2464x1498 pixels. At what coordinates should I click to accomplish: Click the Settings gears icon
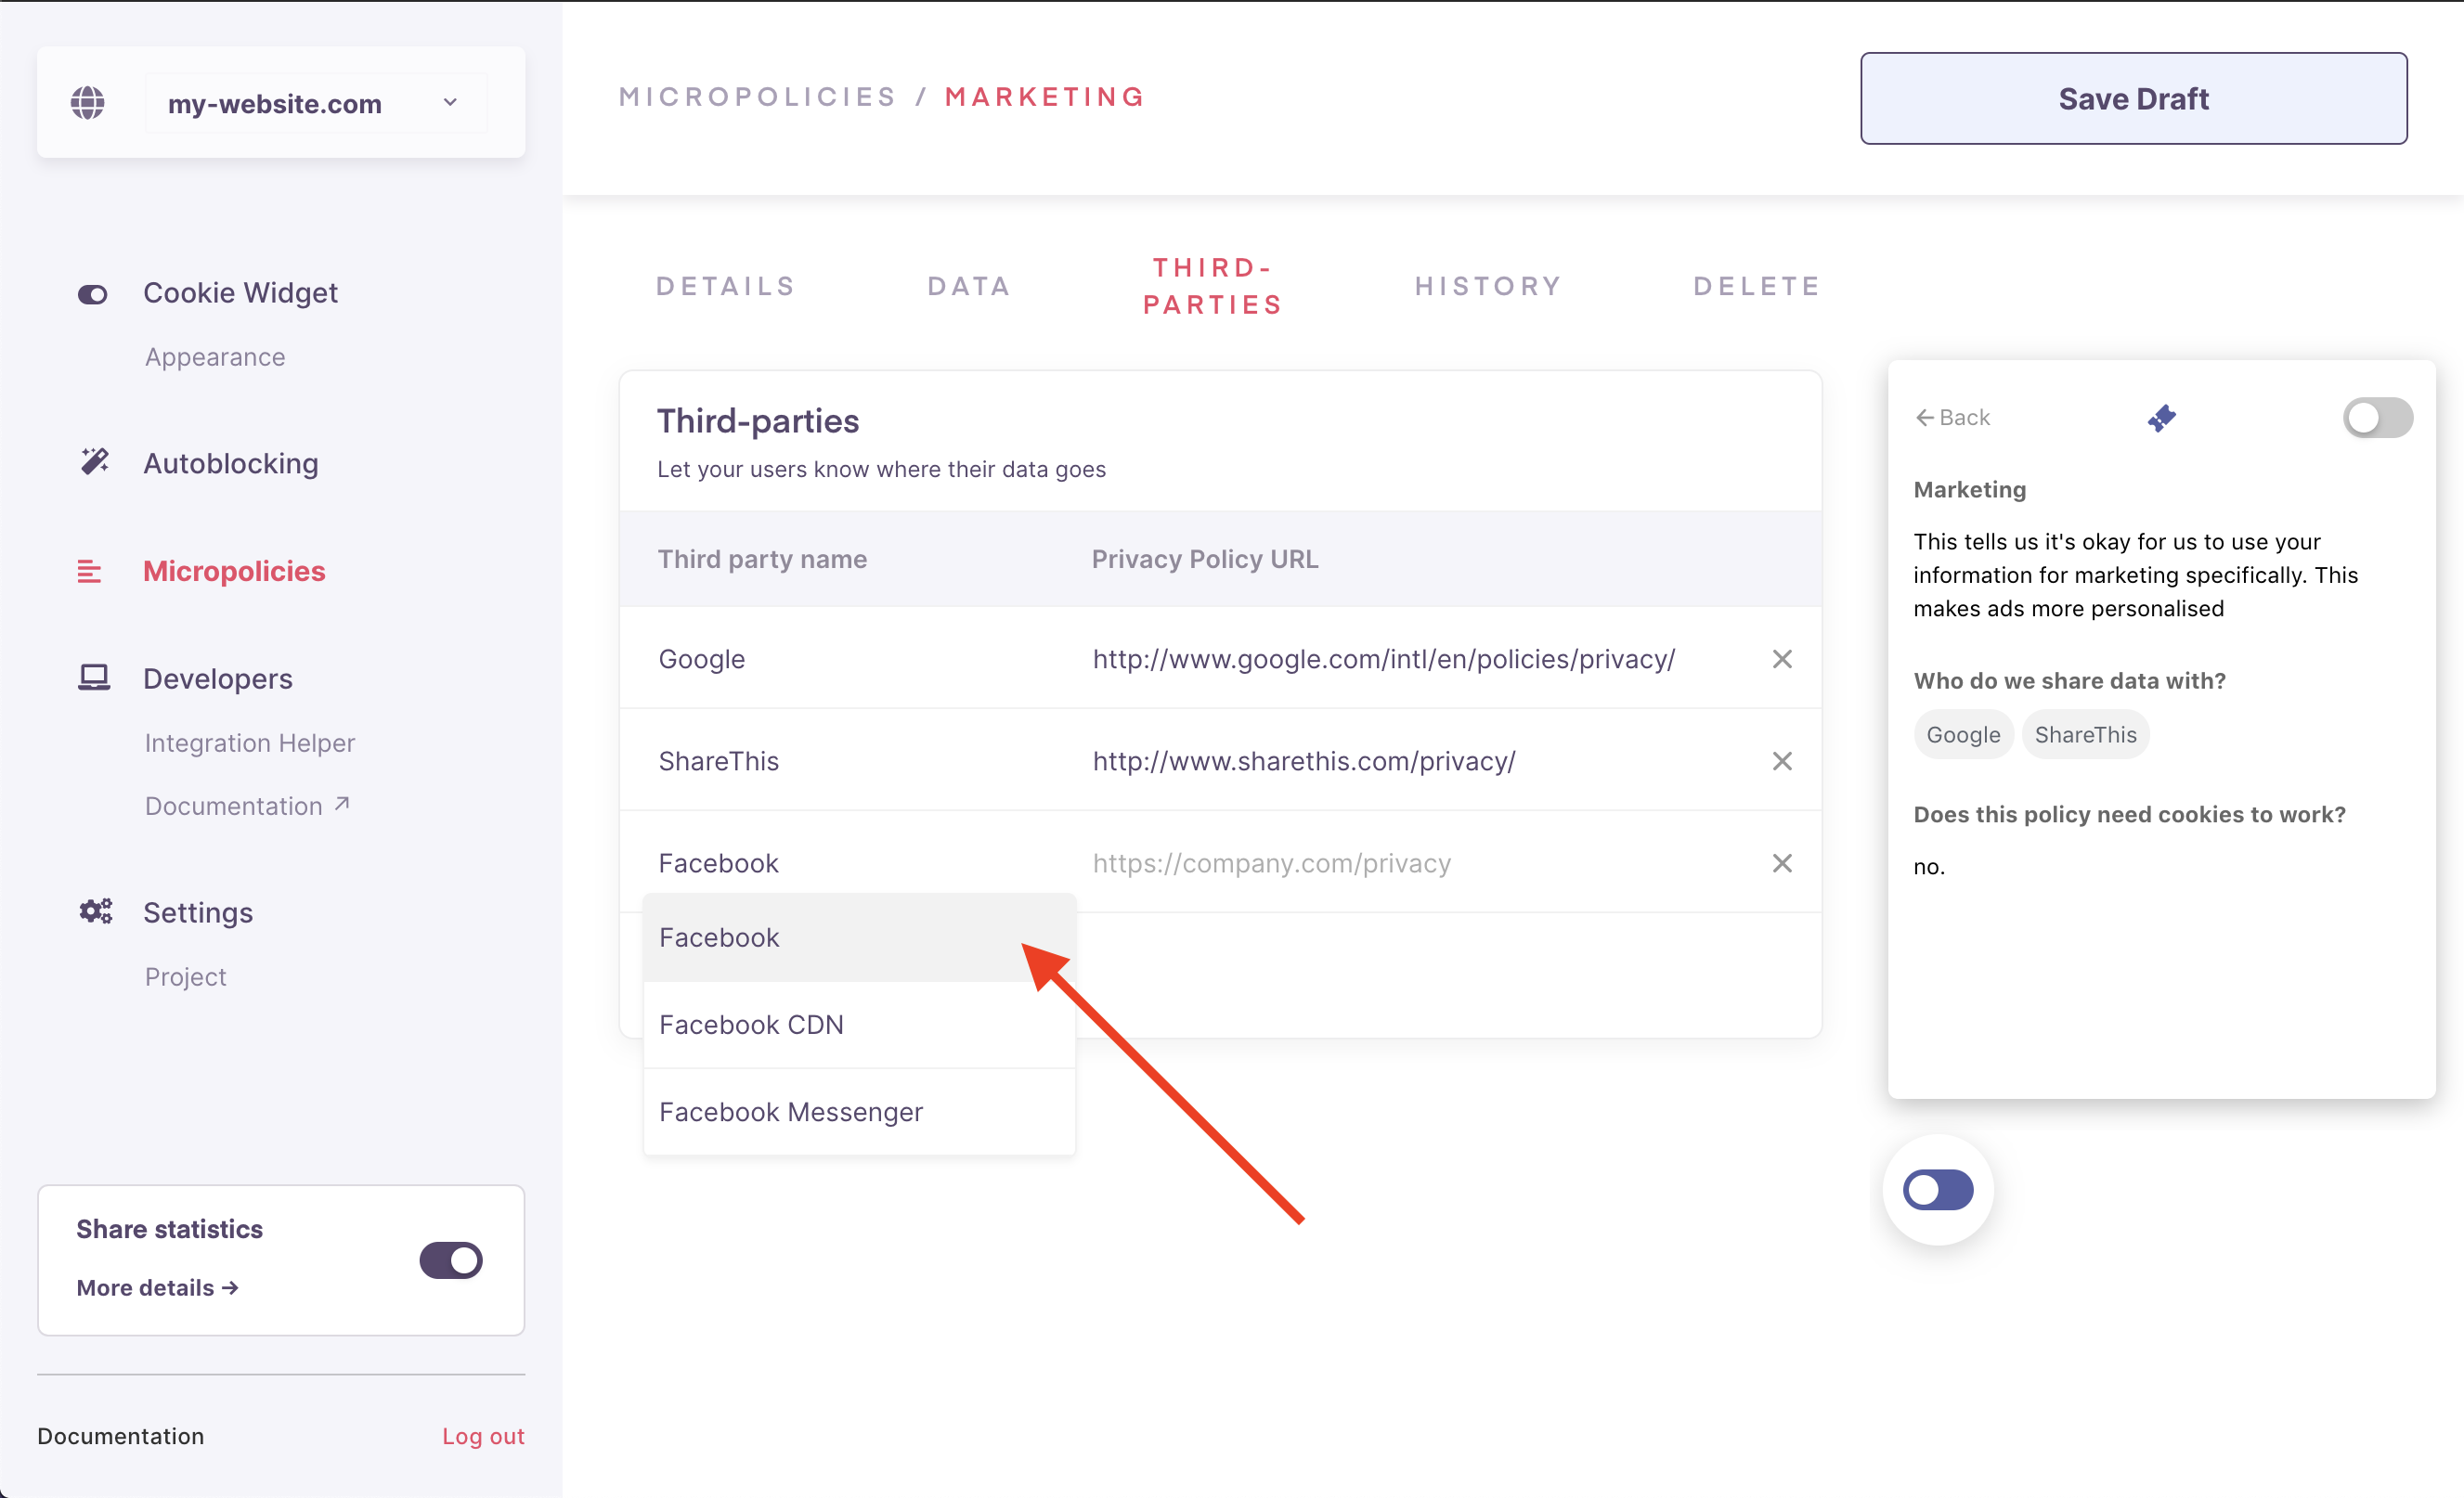point(96,911)
